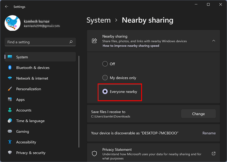Click the Apps icon in sidebar
Viewport: 227px width, 162px height.
pyautogui.click(x=10, y=100)
